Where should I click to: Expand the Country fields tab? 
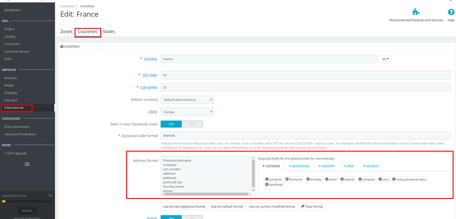point(326,167)
